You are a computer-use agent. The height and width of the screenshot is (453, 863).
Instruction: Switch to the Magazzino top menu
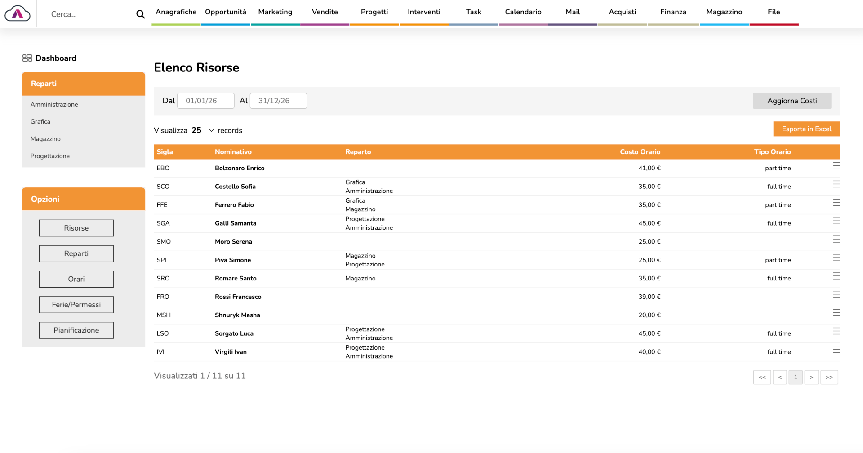(x=724, y=12)
